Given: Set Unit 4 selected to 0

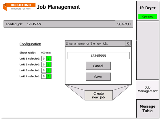Looking at the screenshot, I should tap(44, 76).
